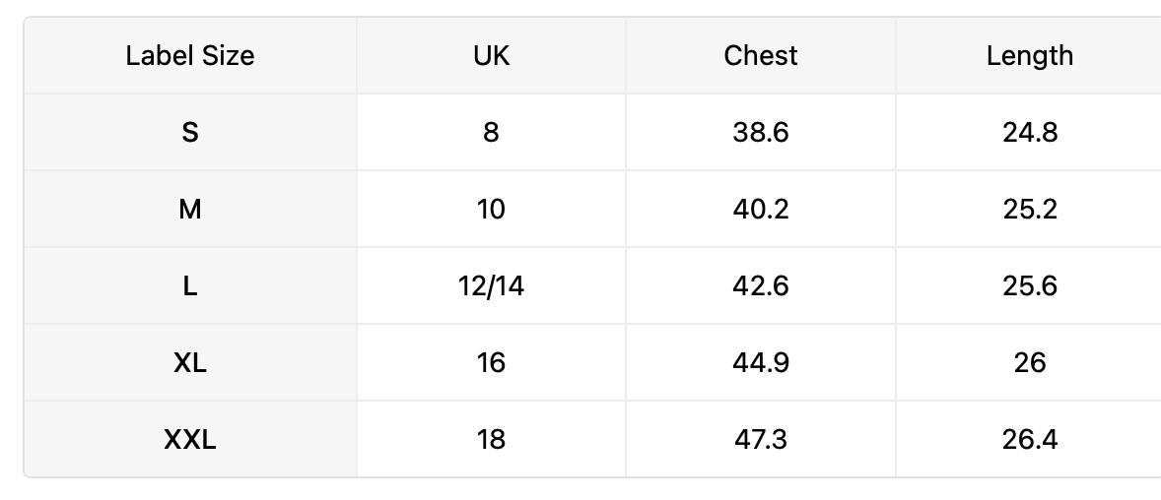Click the S label size cell
Viewport: 1161px width, 500px height.
(190, 133)
